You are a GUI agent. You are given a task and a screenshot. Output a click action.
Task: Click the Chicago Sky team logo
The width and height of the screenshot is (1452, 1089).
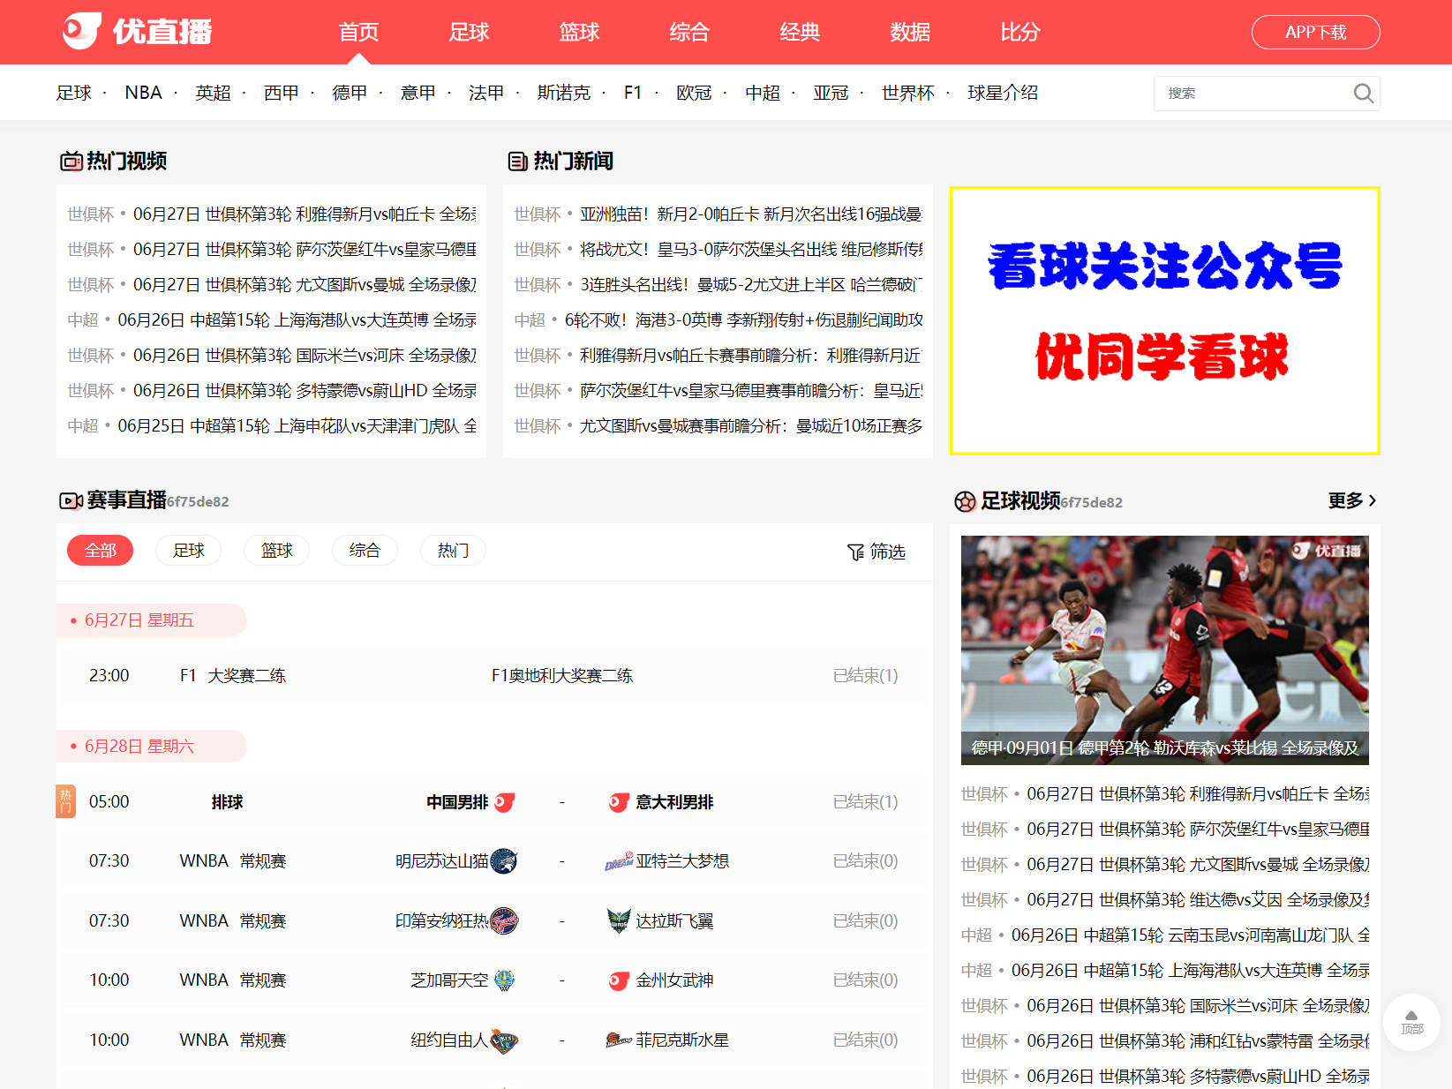pyautogui.click(x=504, y=980)
